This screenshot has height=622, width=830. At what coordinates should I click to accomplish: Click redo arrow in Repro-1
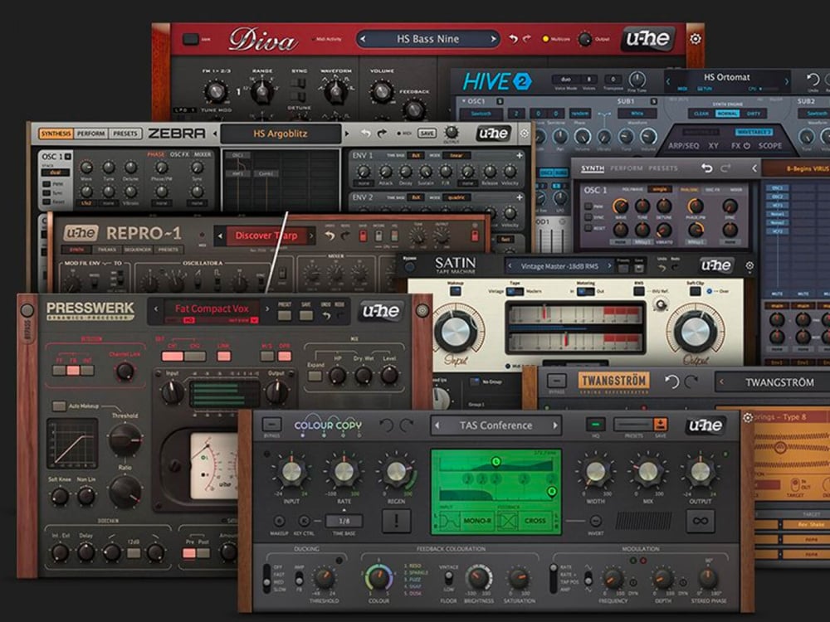[x=345, y=236]
